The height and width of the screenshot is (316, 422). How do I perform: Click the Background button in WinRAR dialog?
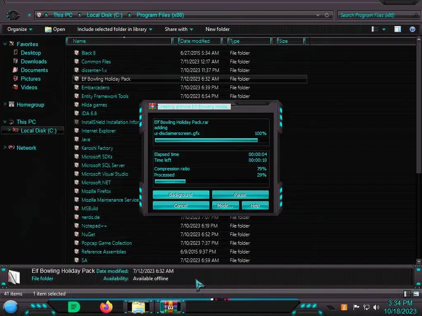tap(181, 195)
